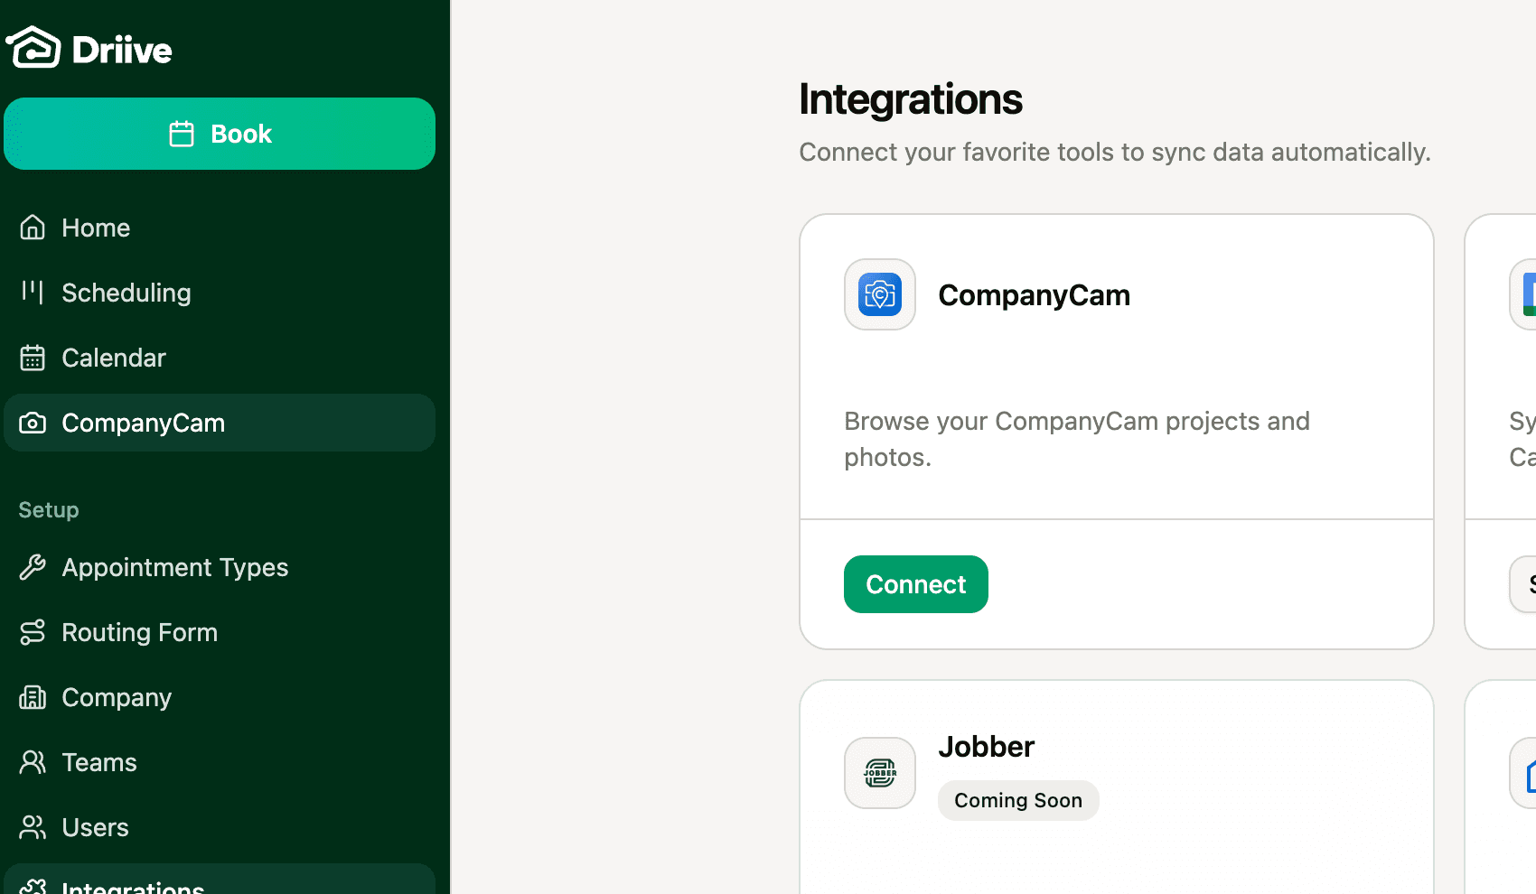
Task: Click the CompanyCam app icon on integration card
Action: (x=879, y=294)
